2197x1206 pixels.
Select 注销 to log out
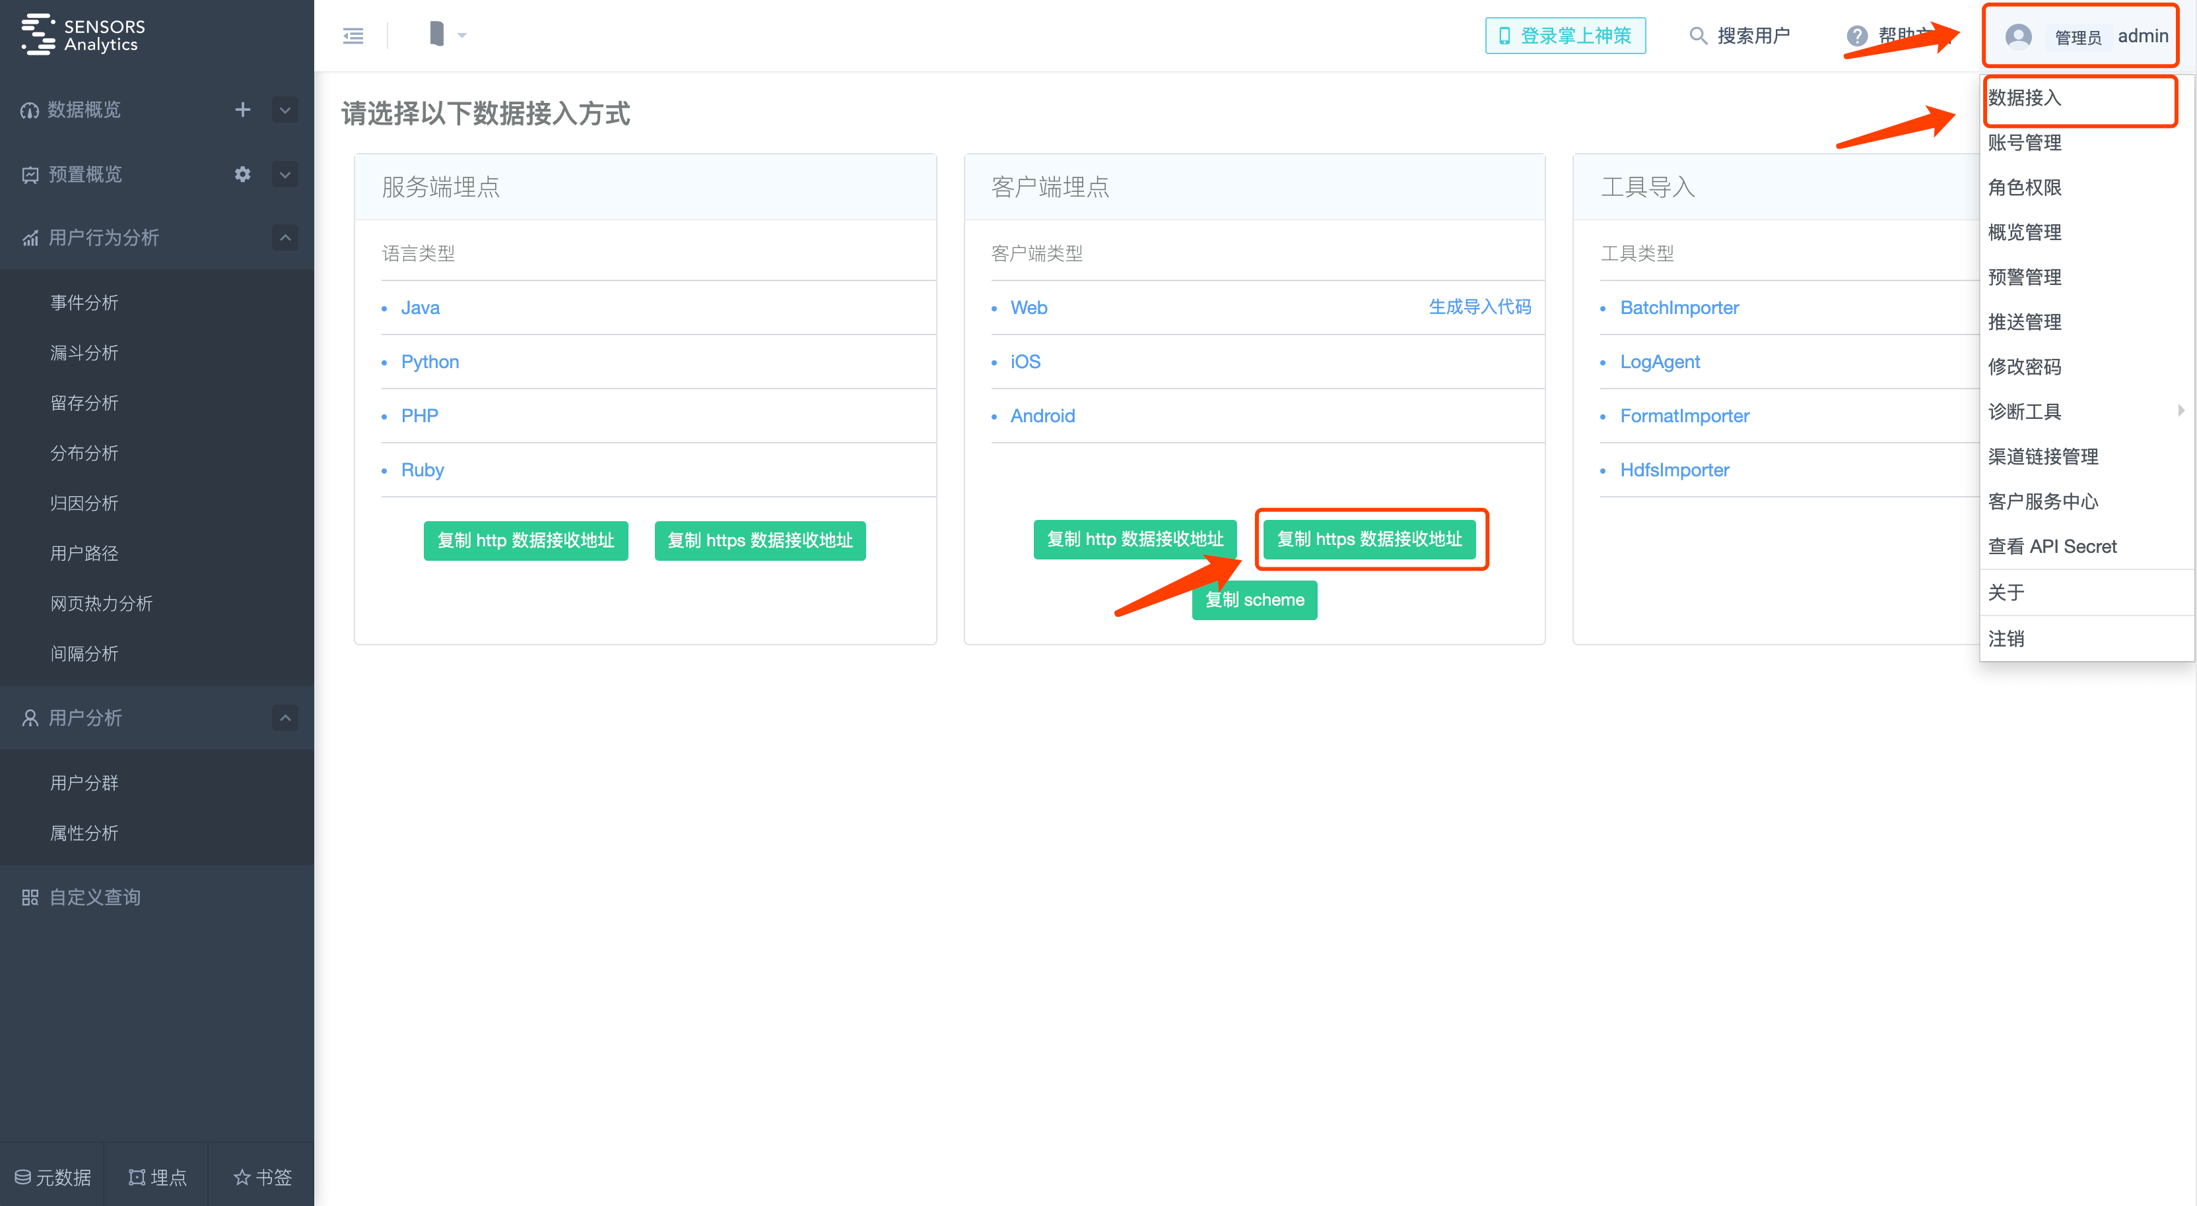point(2005,639)
